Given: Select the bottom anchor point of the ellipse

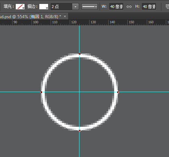Looking at the screenshot, I should click(79, 131).
